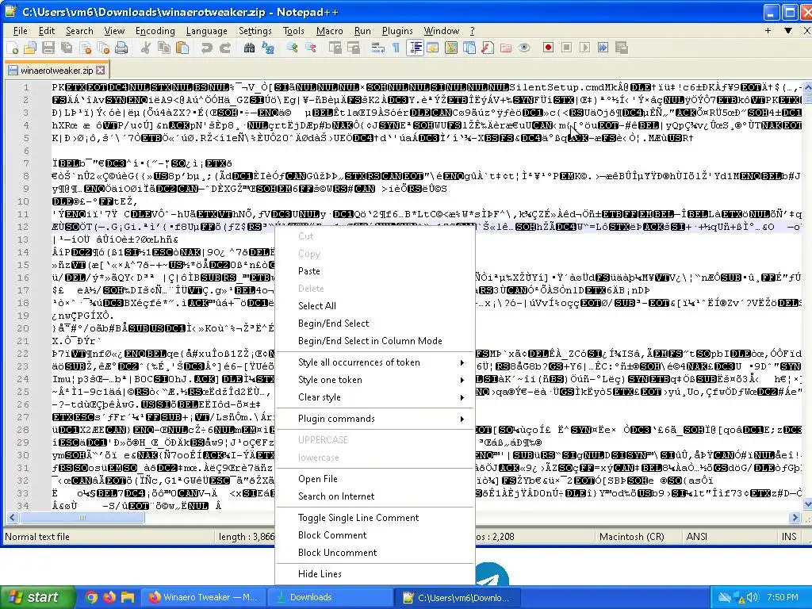812x609 pixels.
Task: Click Run Macro Multiple Times icon
Action: (603, 48)
